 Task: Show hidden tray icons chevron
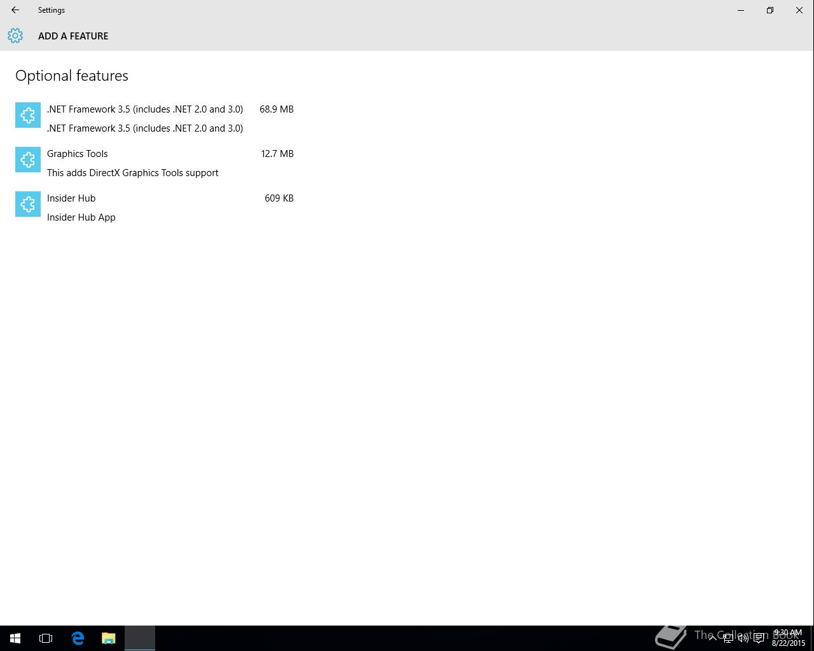click(x=712, y=638)
